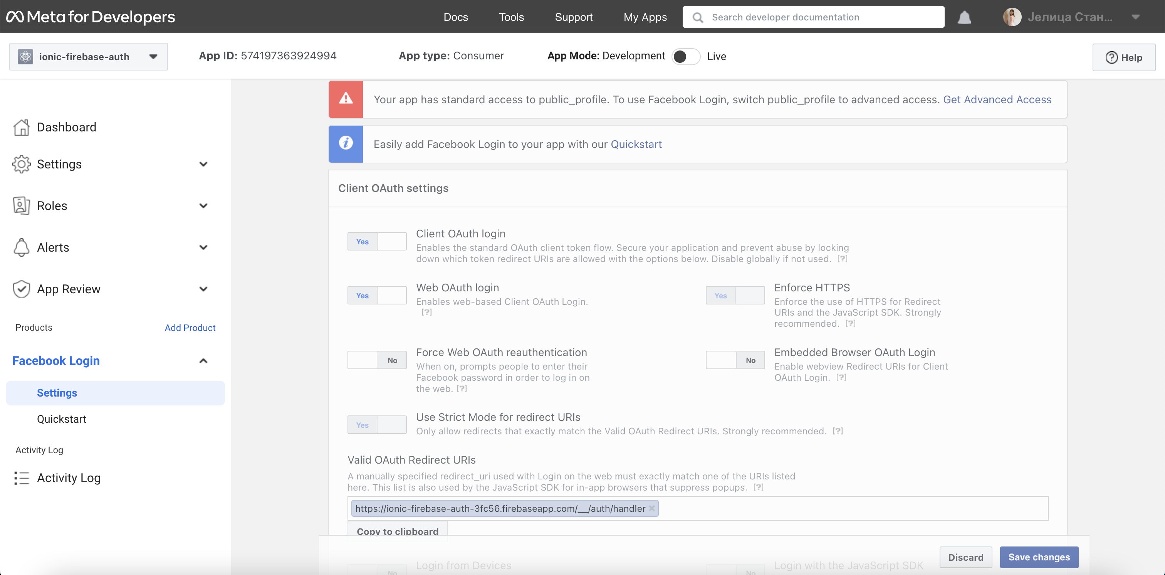Screen dimensions: 1165x575
Task: Click the Dashboard sidebar icon
Action: click(x=22, y=127)
